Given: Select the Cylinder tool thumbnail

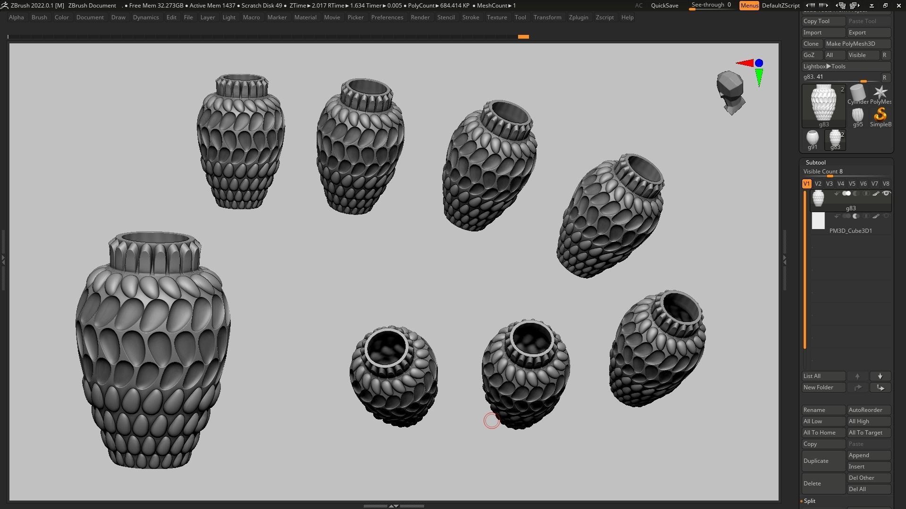Looking at the screenshot, I should tap(857, 94).
